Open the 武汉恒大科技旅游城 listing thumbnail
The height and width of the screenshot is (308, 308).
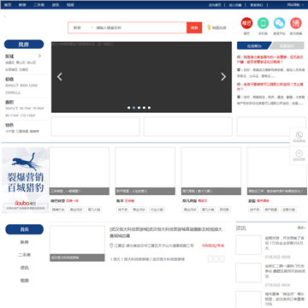point(77,243)
